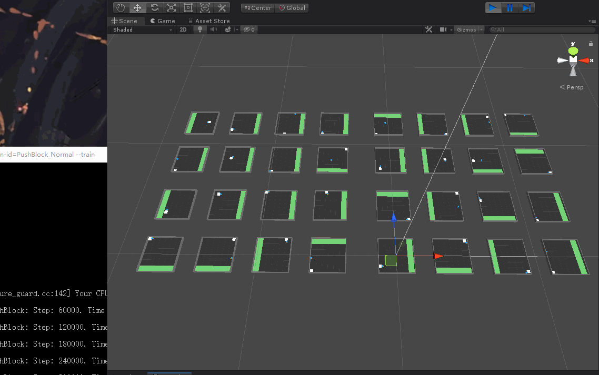The image size is (599, 375).
Task: Click the green plane move handle square
Action: 391,260
